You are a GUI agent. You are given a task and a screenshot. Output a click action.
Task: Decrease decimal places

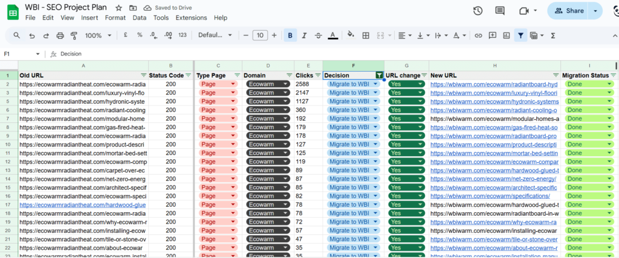pyautogui.click(x=154, y=36)
